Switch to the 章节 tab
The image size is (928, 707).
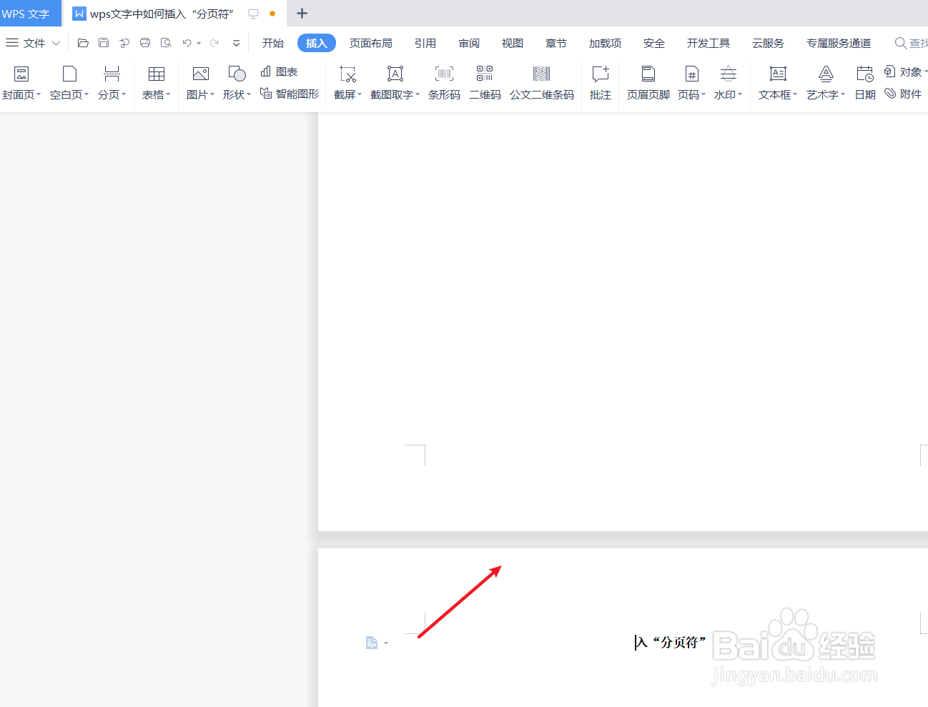tap(556, 44)
